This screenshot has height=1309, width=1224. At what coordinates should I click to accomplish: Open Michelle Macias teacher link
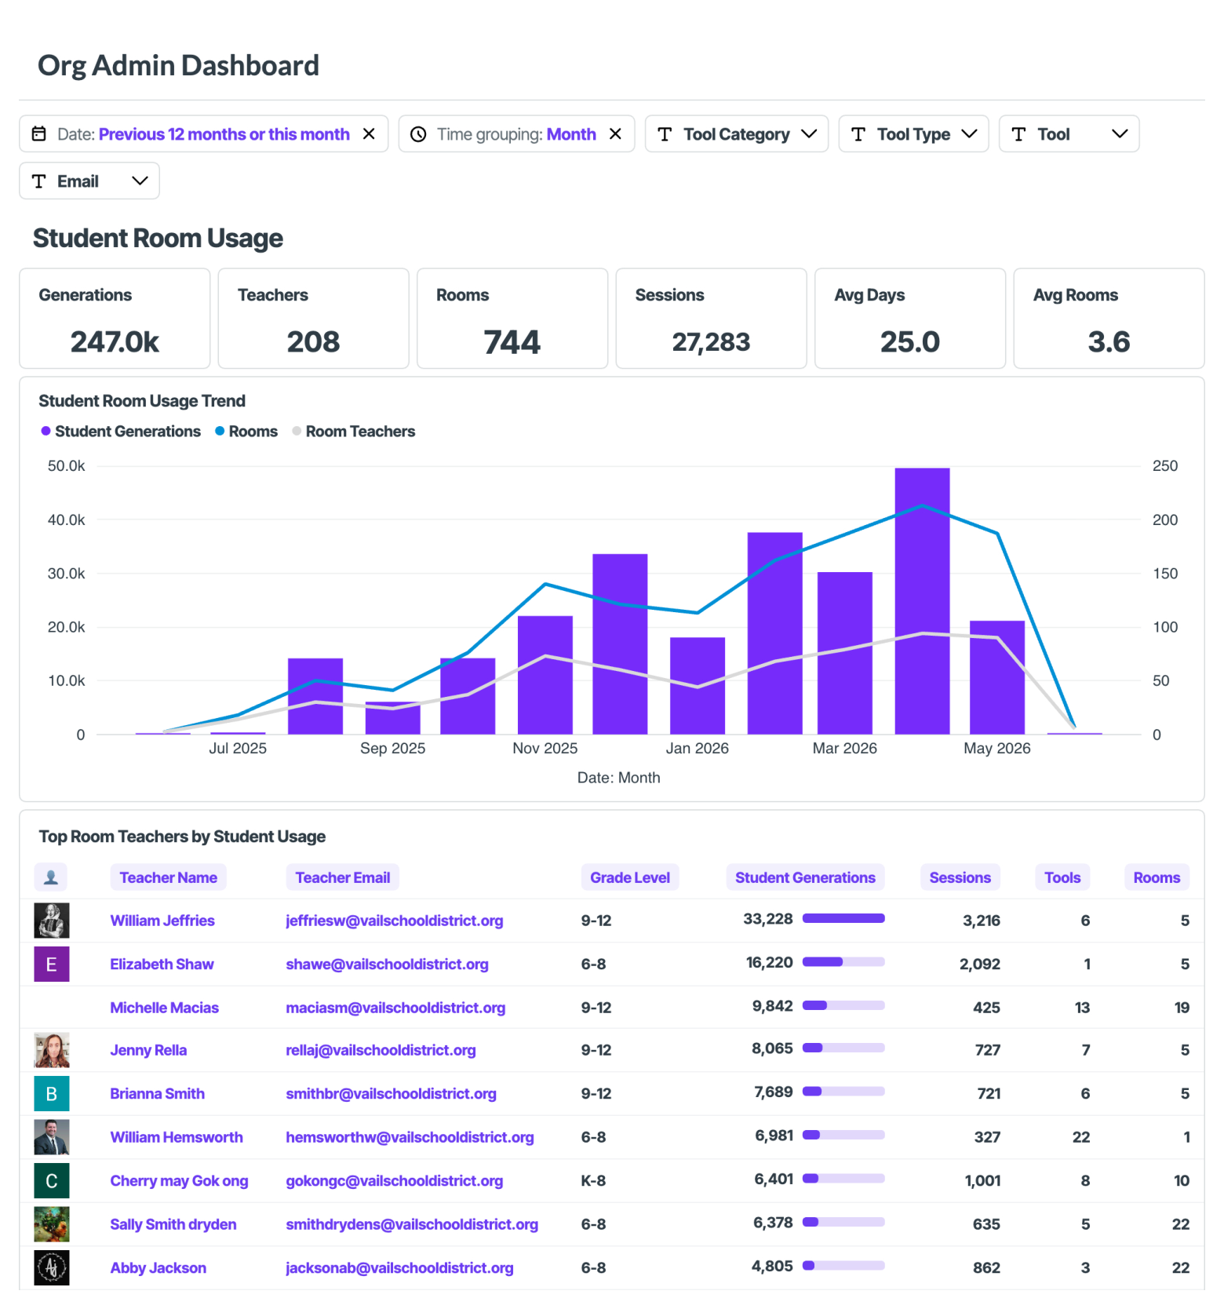click(x=165, y=1008)
